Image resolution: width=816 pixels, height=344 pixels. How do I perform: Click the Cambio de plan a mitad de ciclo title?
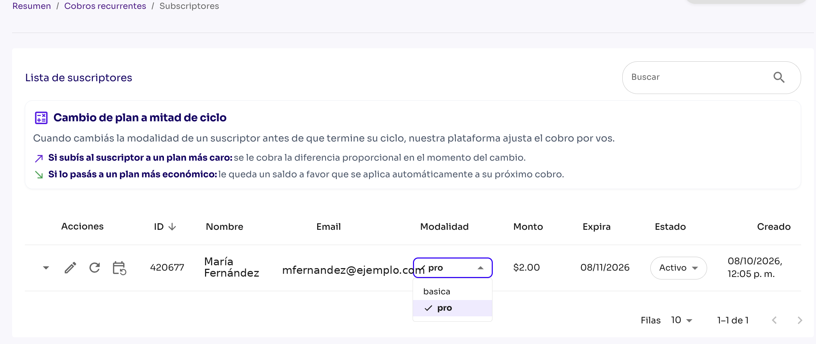(140, 118)
